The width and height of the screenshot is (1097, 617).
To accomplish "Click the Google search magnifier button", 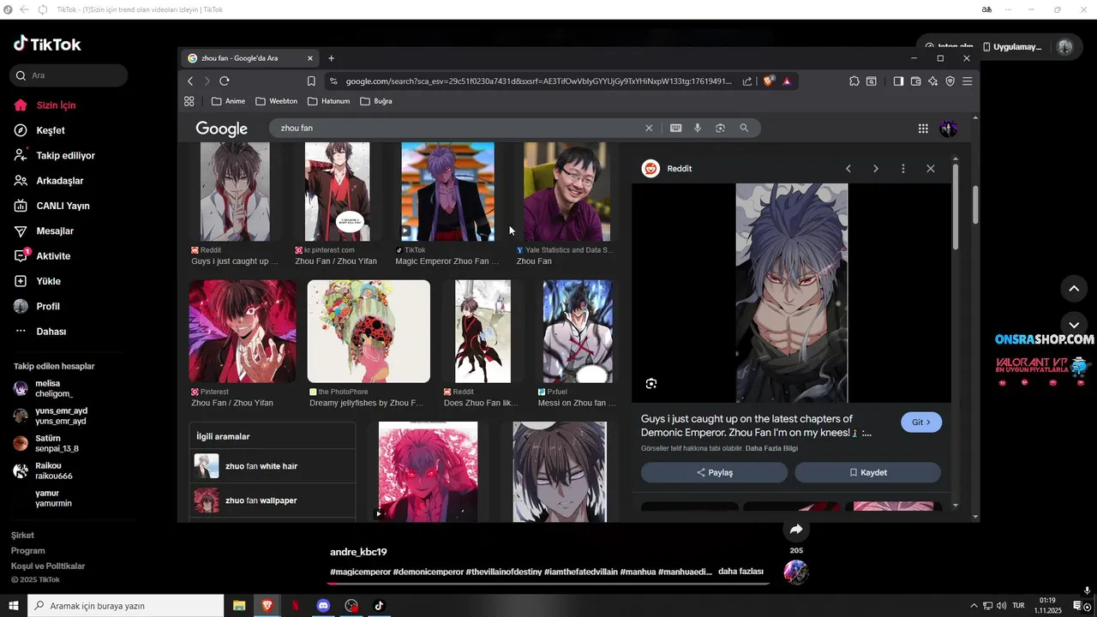I will point(744,128).
